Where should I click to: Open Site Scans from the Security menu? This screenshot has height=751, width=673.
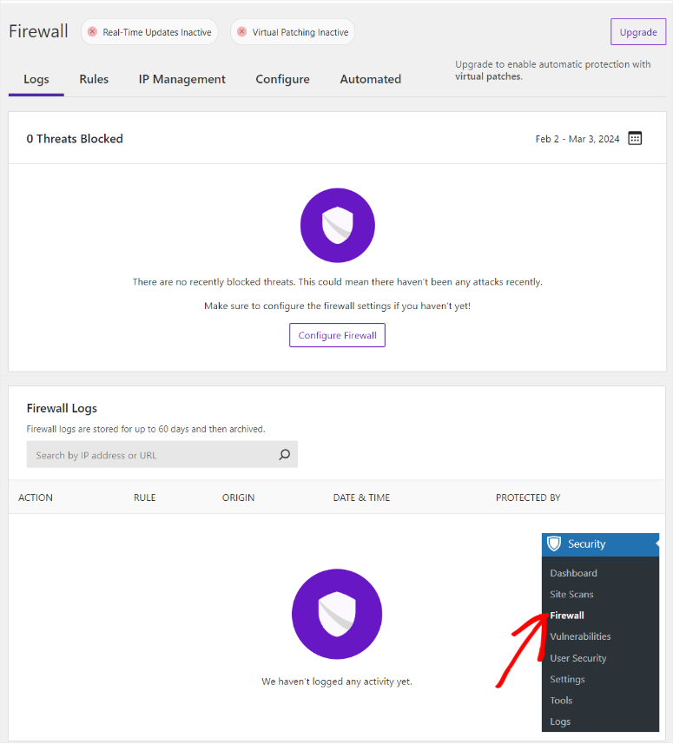(571, 594)
